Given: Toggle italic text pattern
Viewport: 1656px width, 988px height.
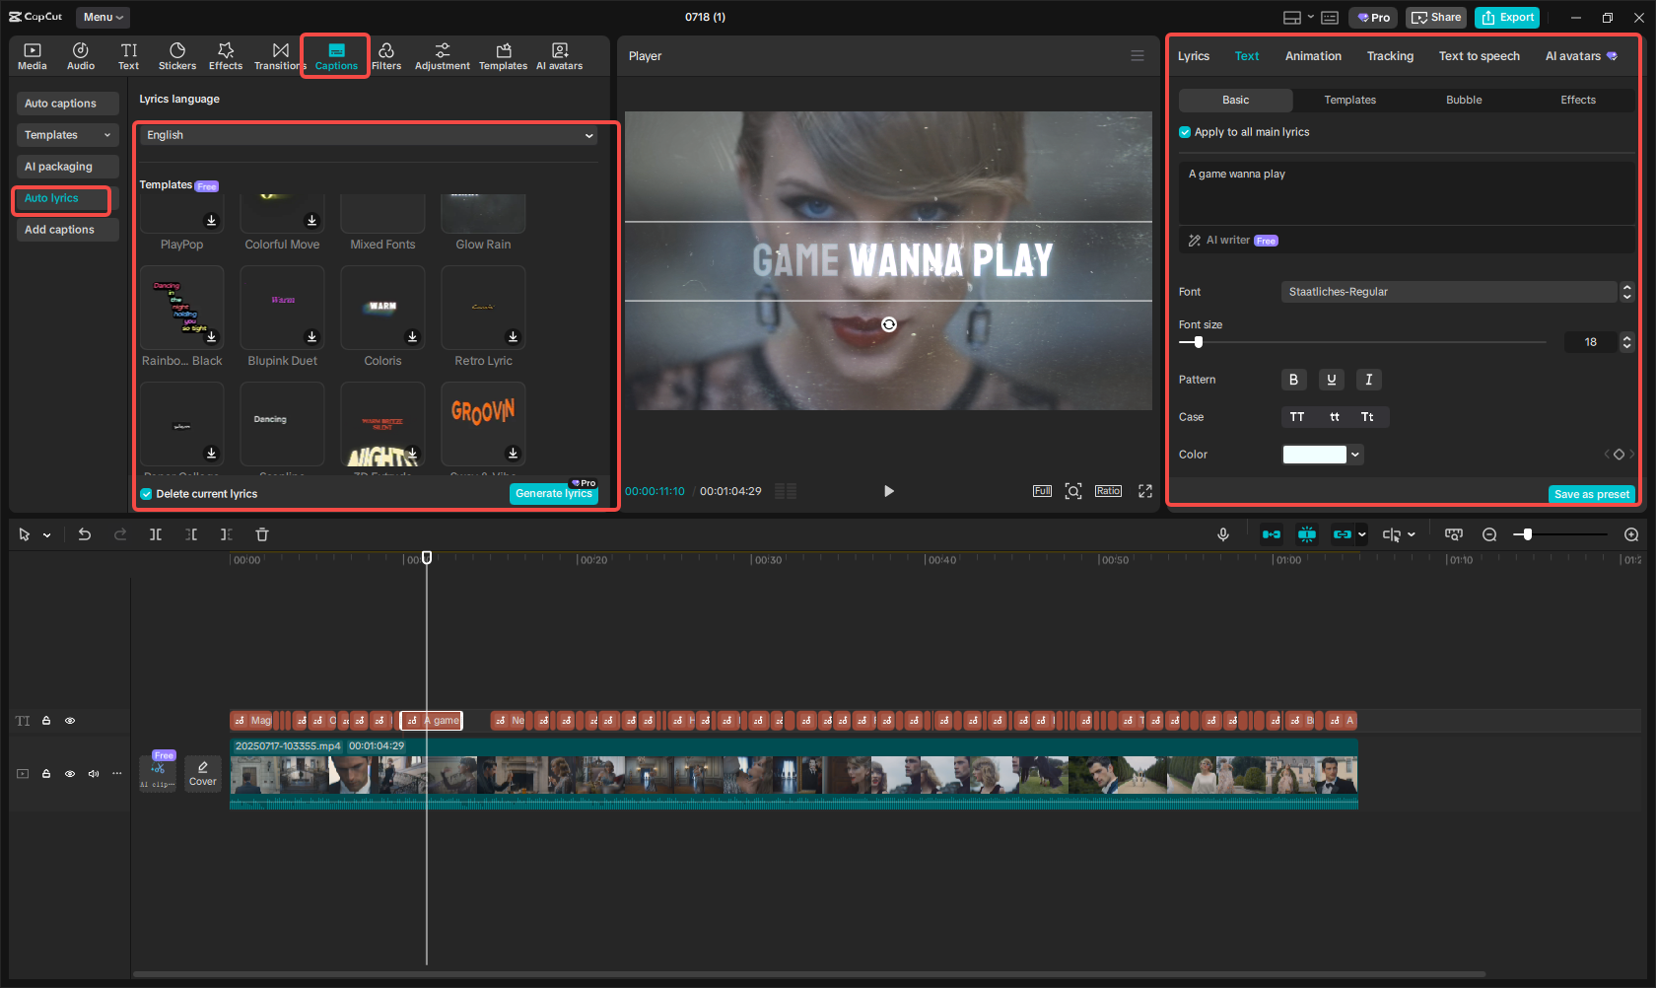Looking at the screenshot, I should [1369, 380].
